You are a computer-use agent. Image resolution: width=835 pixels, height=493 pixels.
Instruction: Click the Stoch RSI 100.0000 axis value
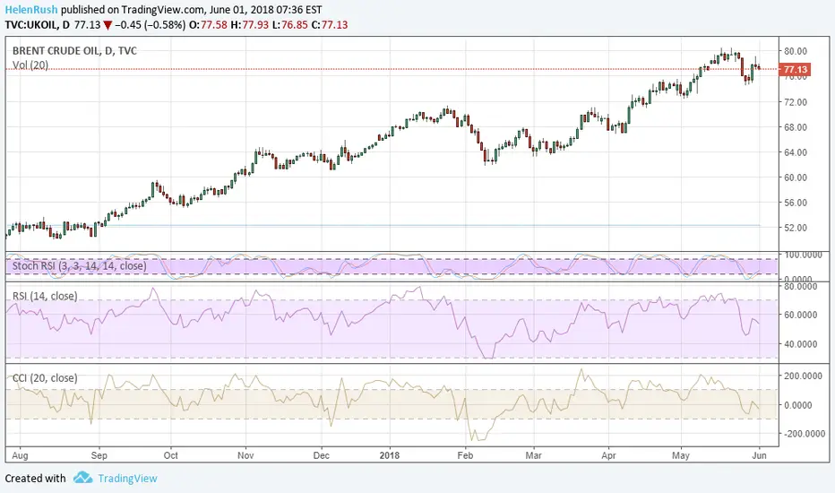(803, 255)
